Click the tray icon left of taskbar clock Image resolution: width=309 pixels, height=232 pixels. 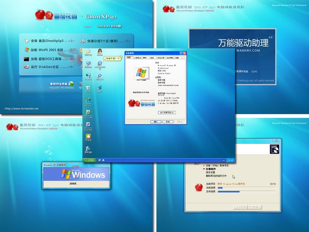pos(223,160)
